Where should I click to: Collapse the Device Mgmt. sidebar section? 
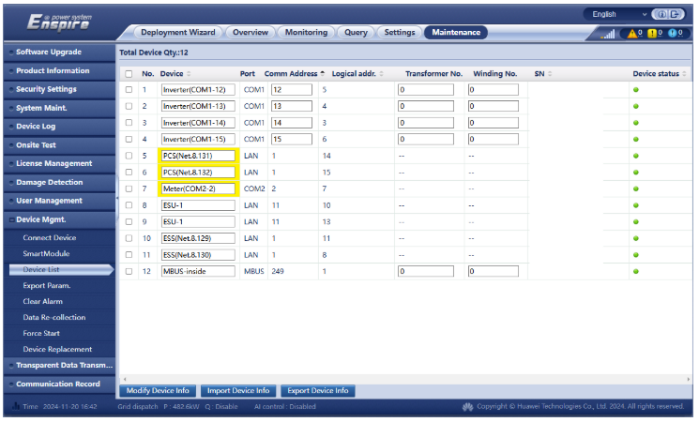[57, 219]
